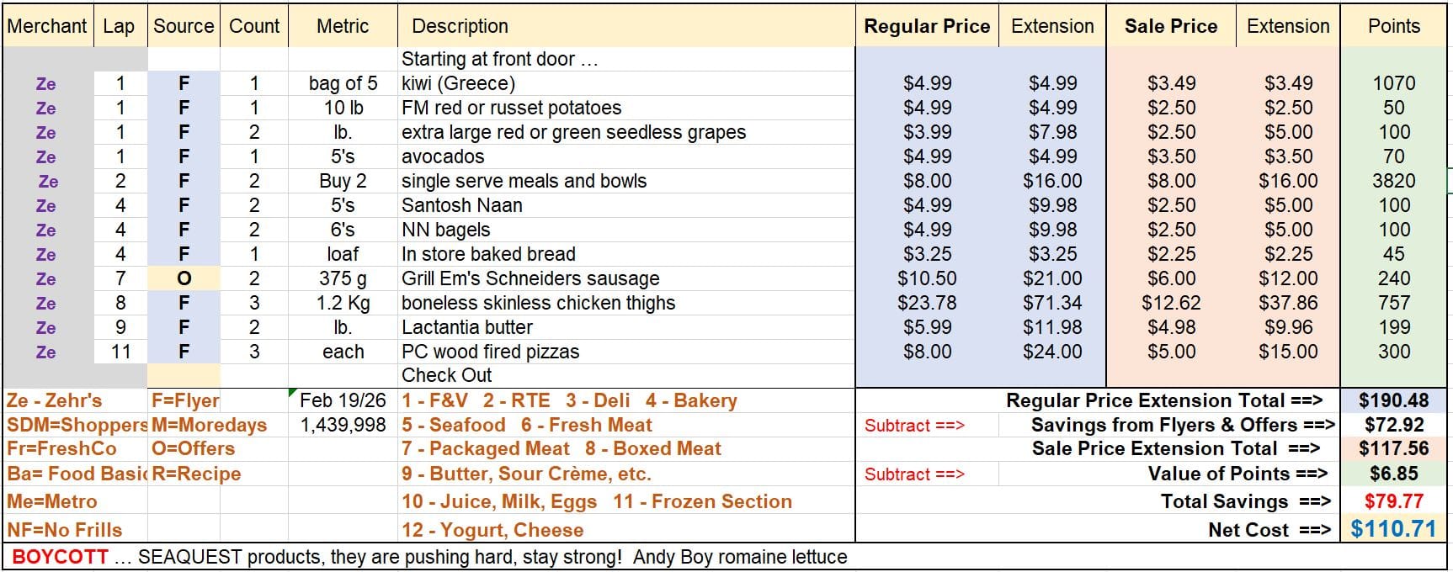Select the Regular Price header cell

pyautogui.click(x=927, y=26)
